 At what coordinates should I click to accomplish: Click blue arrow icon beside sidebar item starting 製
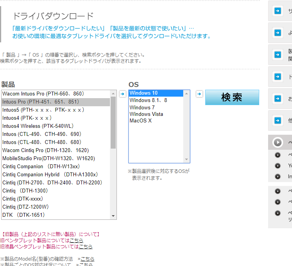[x=278, y=55]
